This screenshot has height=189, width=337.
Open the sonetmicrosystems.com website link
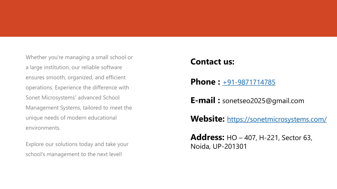click(x=277, y=119)
